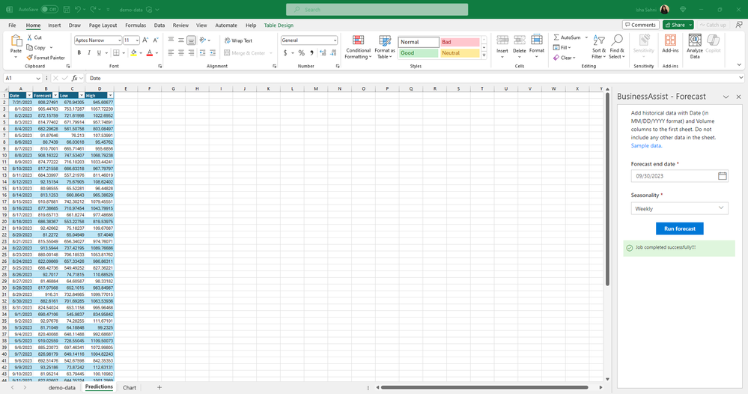
Task: Open Conditional Formatting options
Action: point(358,46)
